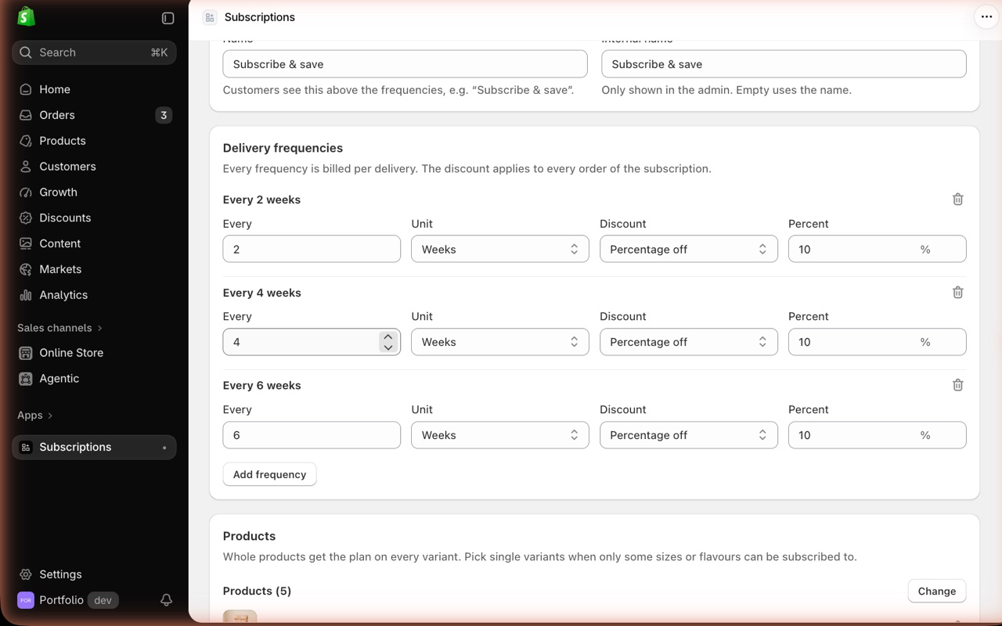The width and height of the screenshot is (1002, 626).
Task: Open the Unit dropdown for Every 2 weeks
Action: [500, 249]
